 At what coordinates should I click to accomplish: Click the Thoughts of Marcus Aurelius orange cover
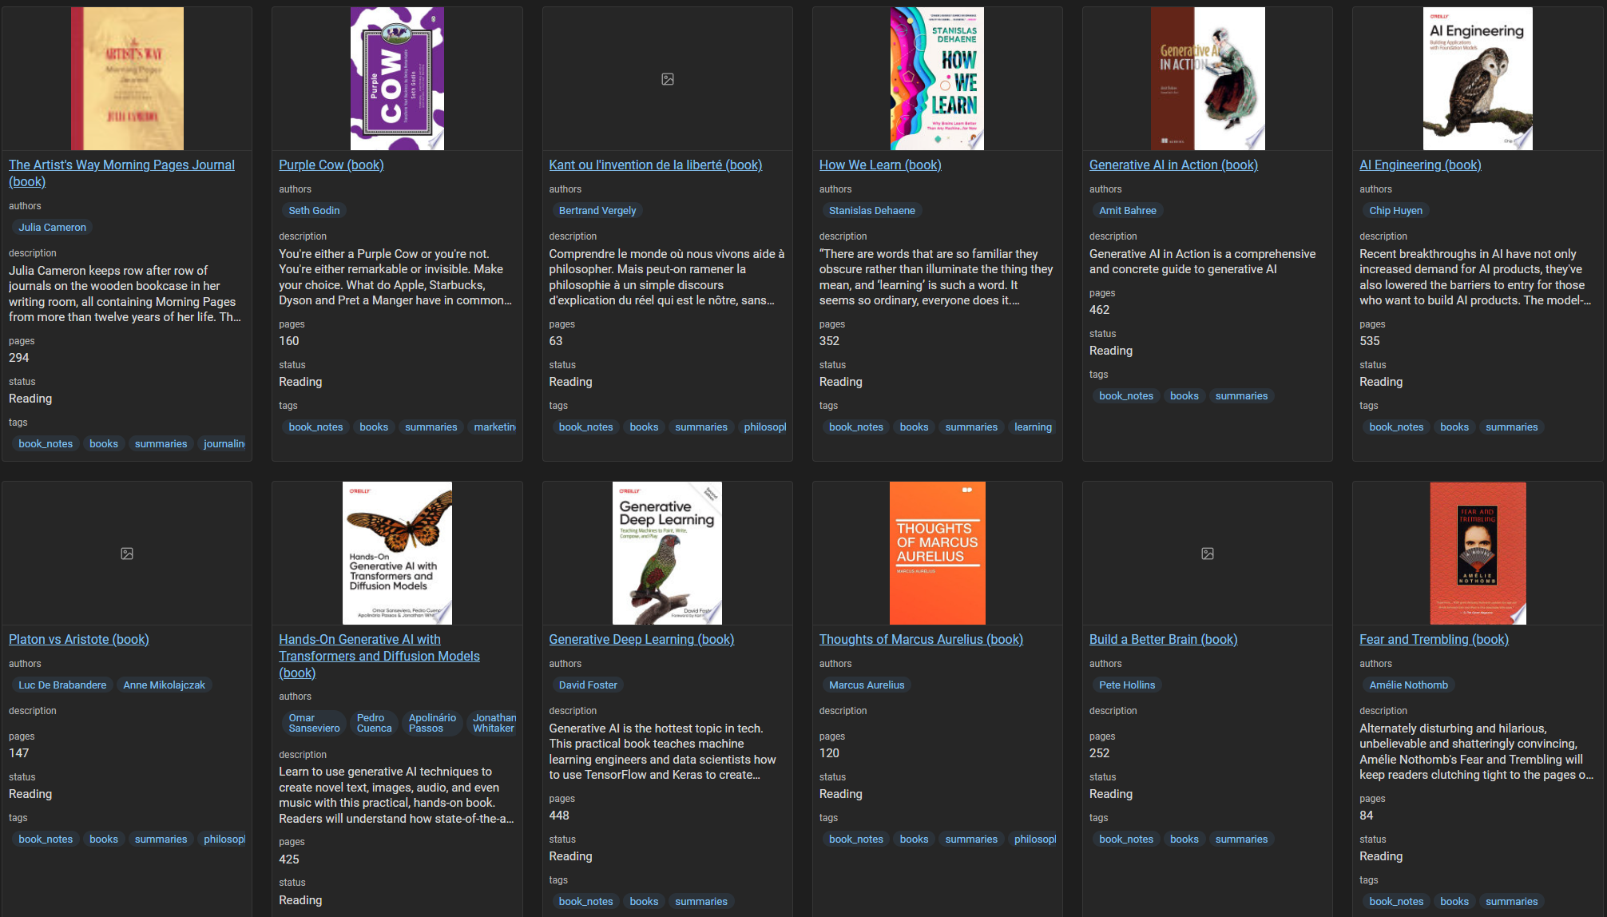click(x=937, y=553)
